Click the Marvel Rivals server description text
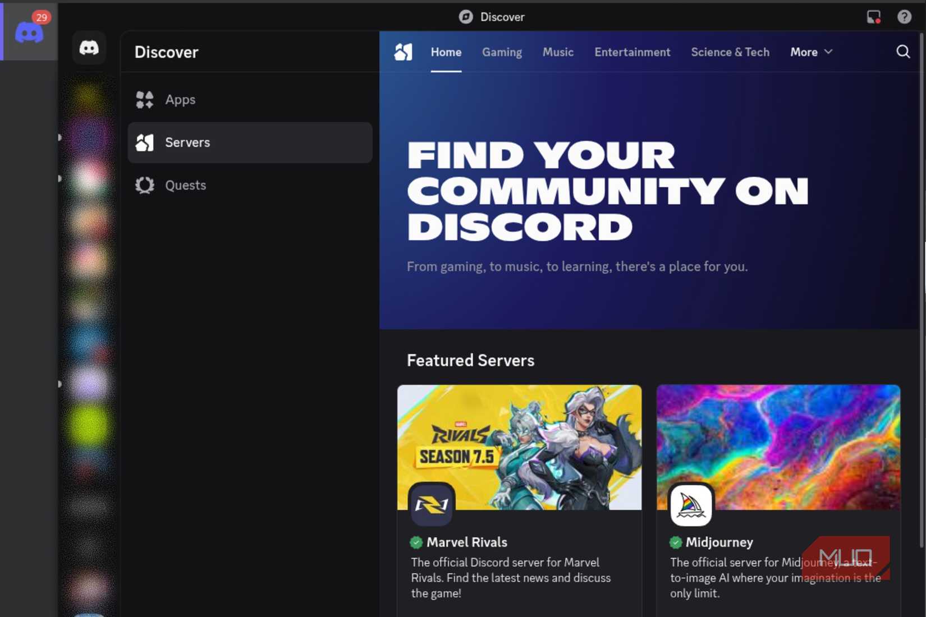Screen dimensions: 926x617 coord(511,578)
